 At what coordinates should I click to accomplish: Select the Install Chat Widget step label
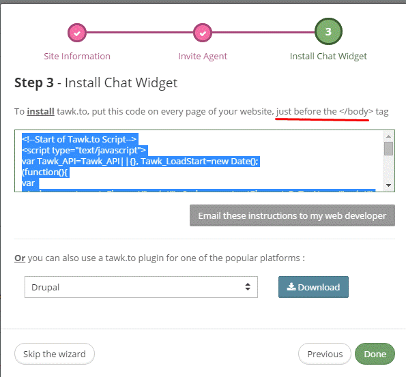pyautogui.click(x=328, y=57)
